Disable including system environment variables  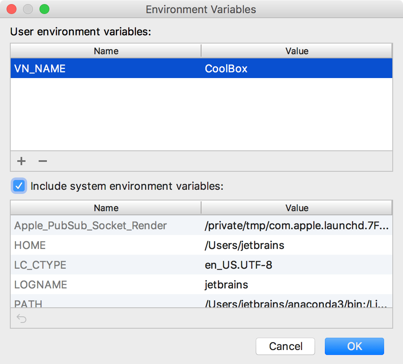tap(19, 186)
